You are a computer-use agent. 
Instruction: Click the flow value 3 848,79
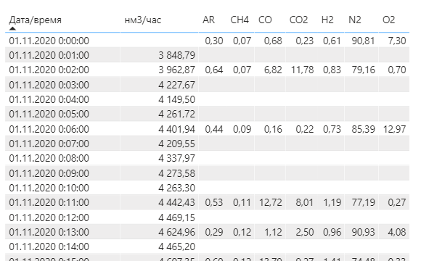176,55
